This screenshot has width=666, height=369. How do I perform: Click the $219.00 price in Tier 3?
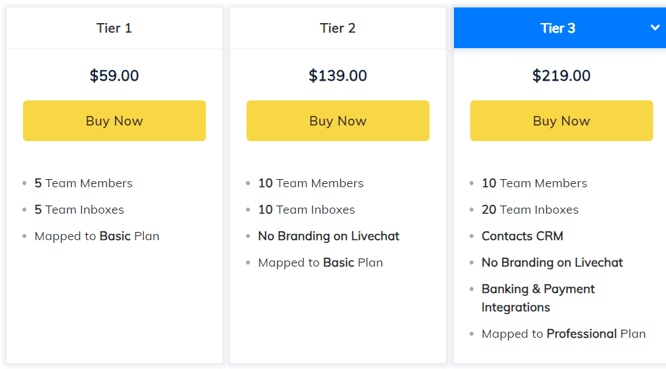[x=561, y=75]
